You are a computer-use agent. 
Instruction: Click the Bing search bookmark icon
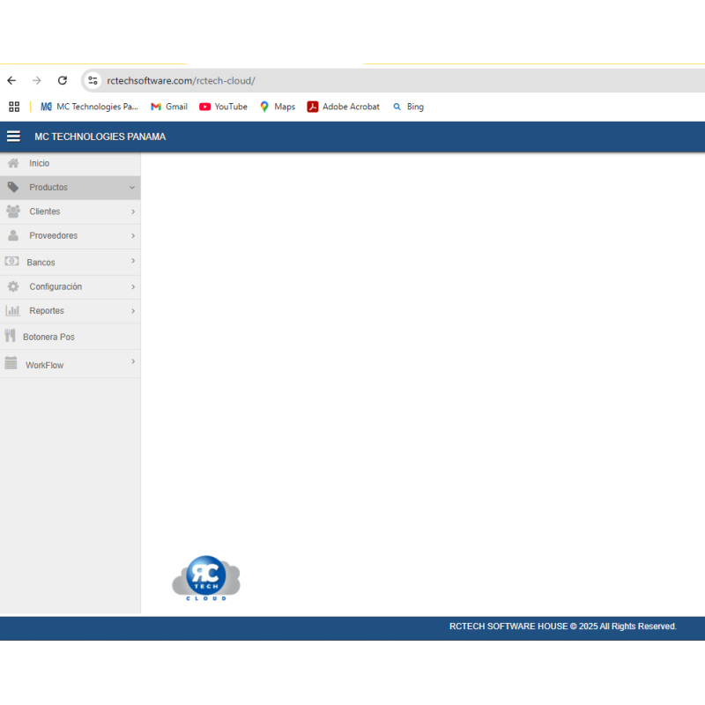397,107
